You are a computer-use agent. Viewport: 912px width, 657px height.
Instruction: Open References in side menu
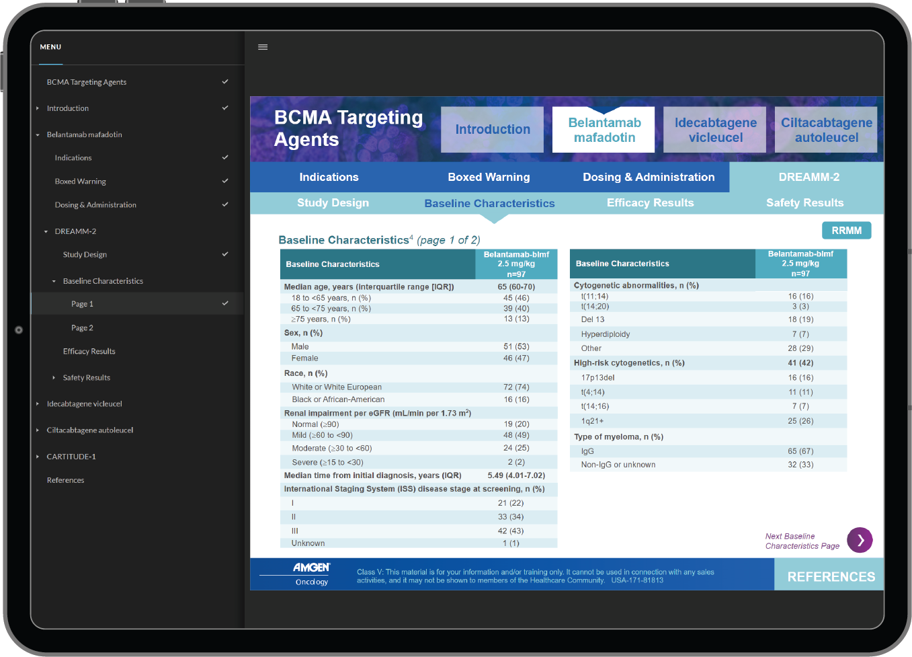click(66, 480)
